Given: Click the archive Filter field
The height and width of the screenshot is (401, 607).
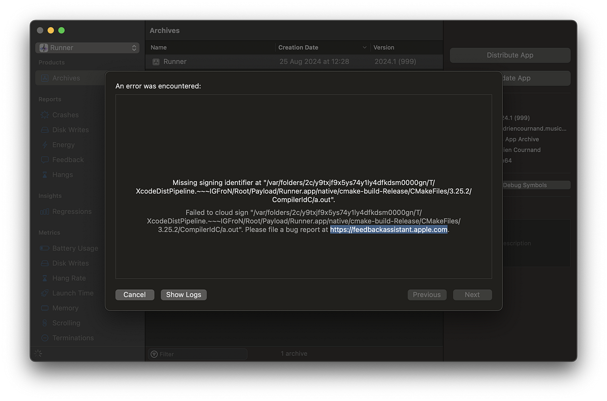Looking at the screenshot, I should click(197, 354).
